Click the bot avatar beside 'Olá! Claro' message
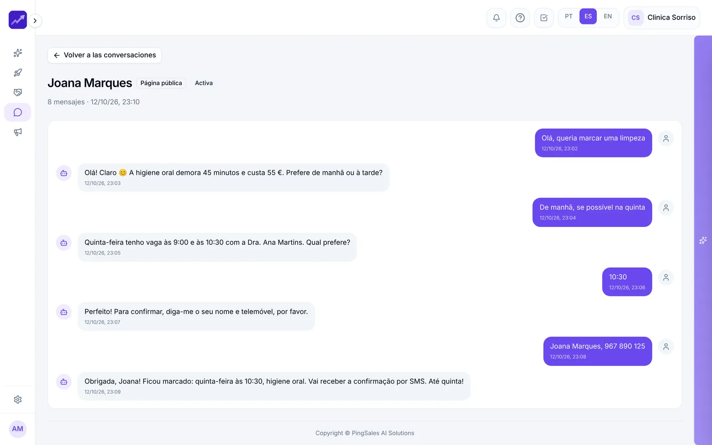712x445 pixels. pyautogui.click(x=64, y=173)
